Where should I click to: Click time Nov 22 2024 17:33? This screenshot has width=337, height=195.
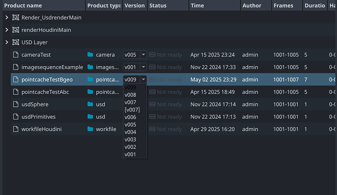click(x=213, y=67)
